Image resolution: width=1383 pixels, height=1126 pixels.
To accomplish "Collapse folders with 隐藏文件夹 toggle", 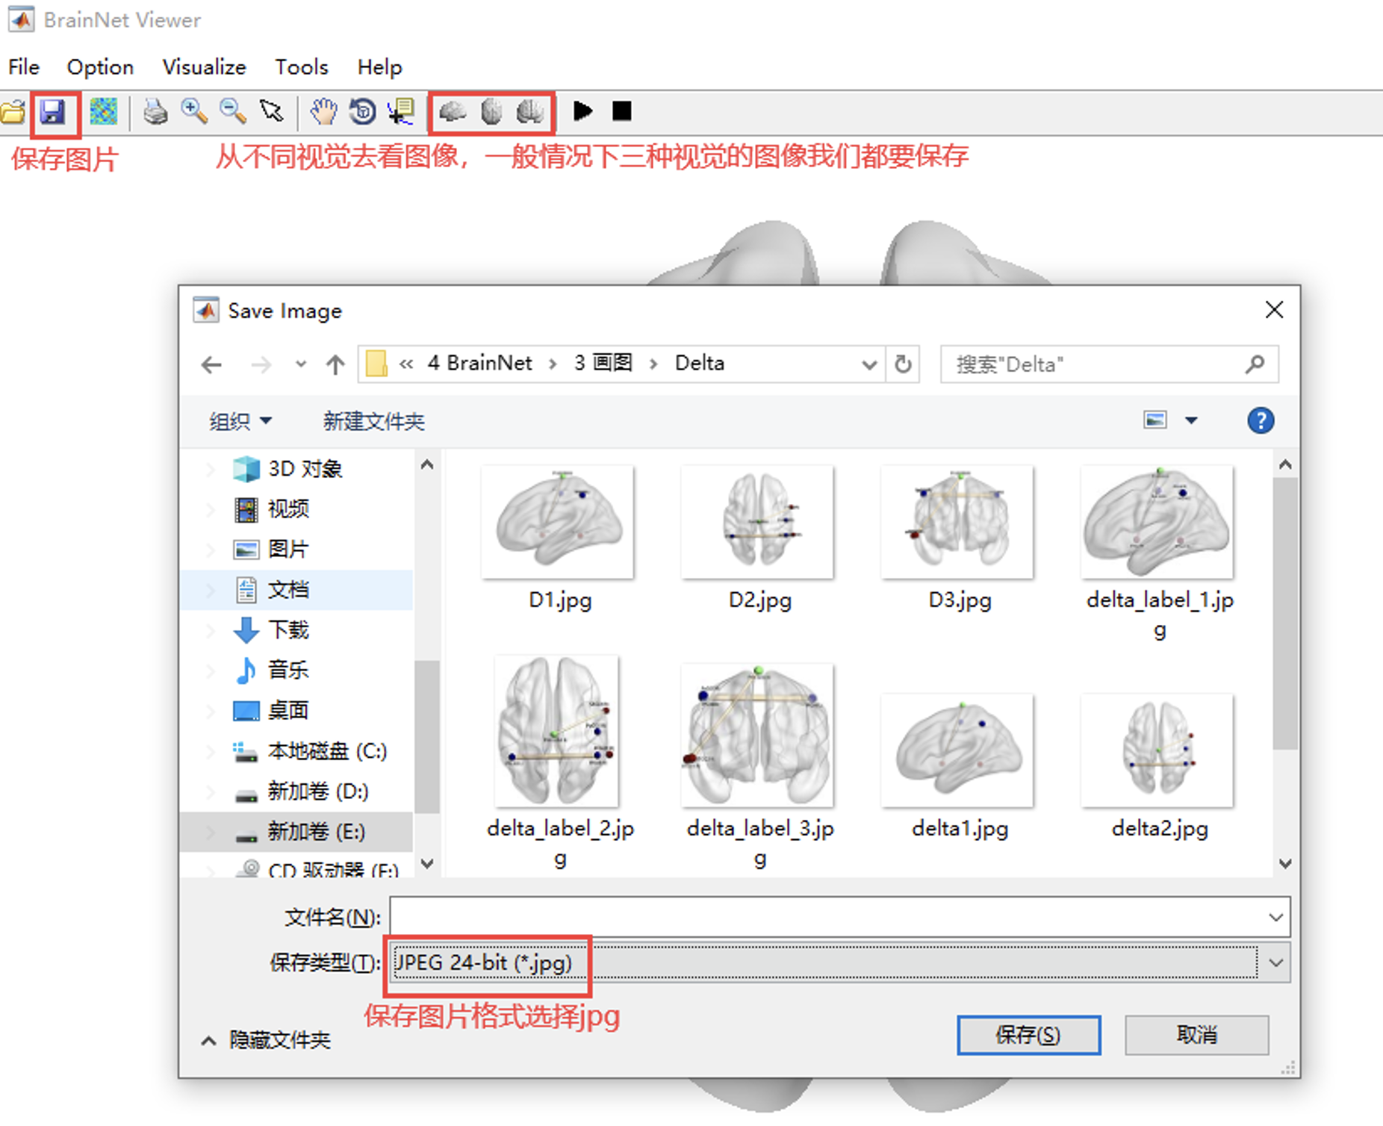I will pos(266,1039).
